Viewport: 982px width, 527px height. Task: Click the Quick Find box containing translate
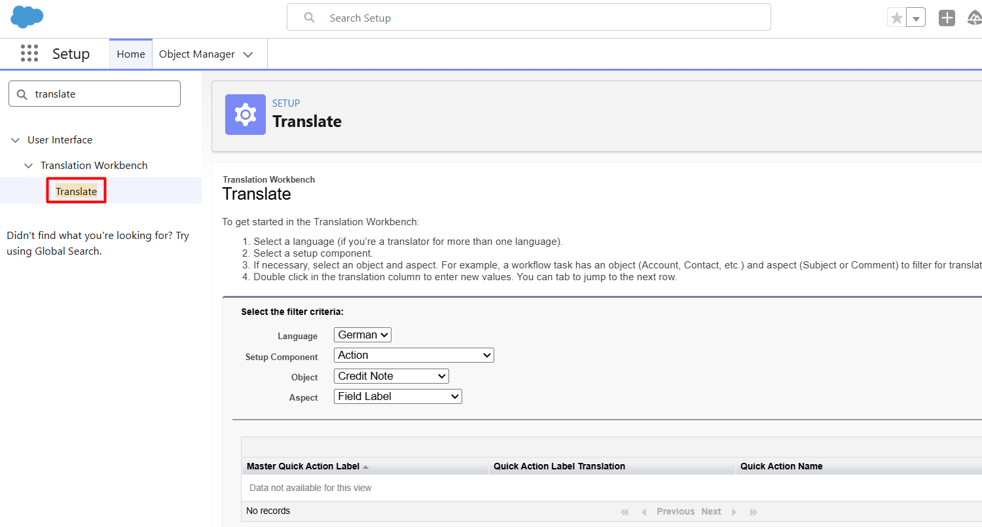pos(94,94)
